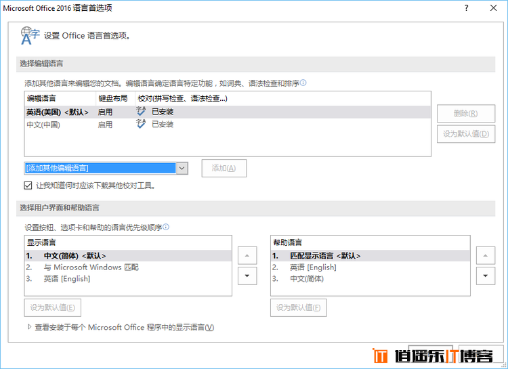Image resolution: width=508 pixels, height=369 pixels.
Task: Click the 删除(R) button
Action: [x=465, y=113]
